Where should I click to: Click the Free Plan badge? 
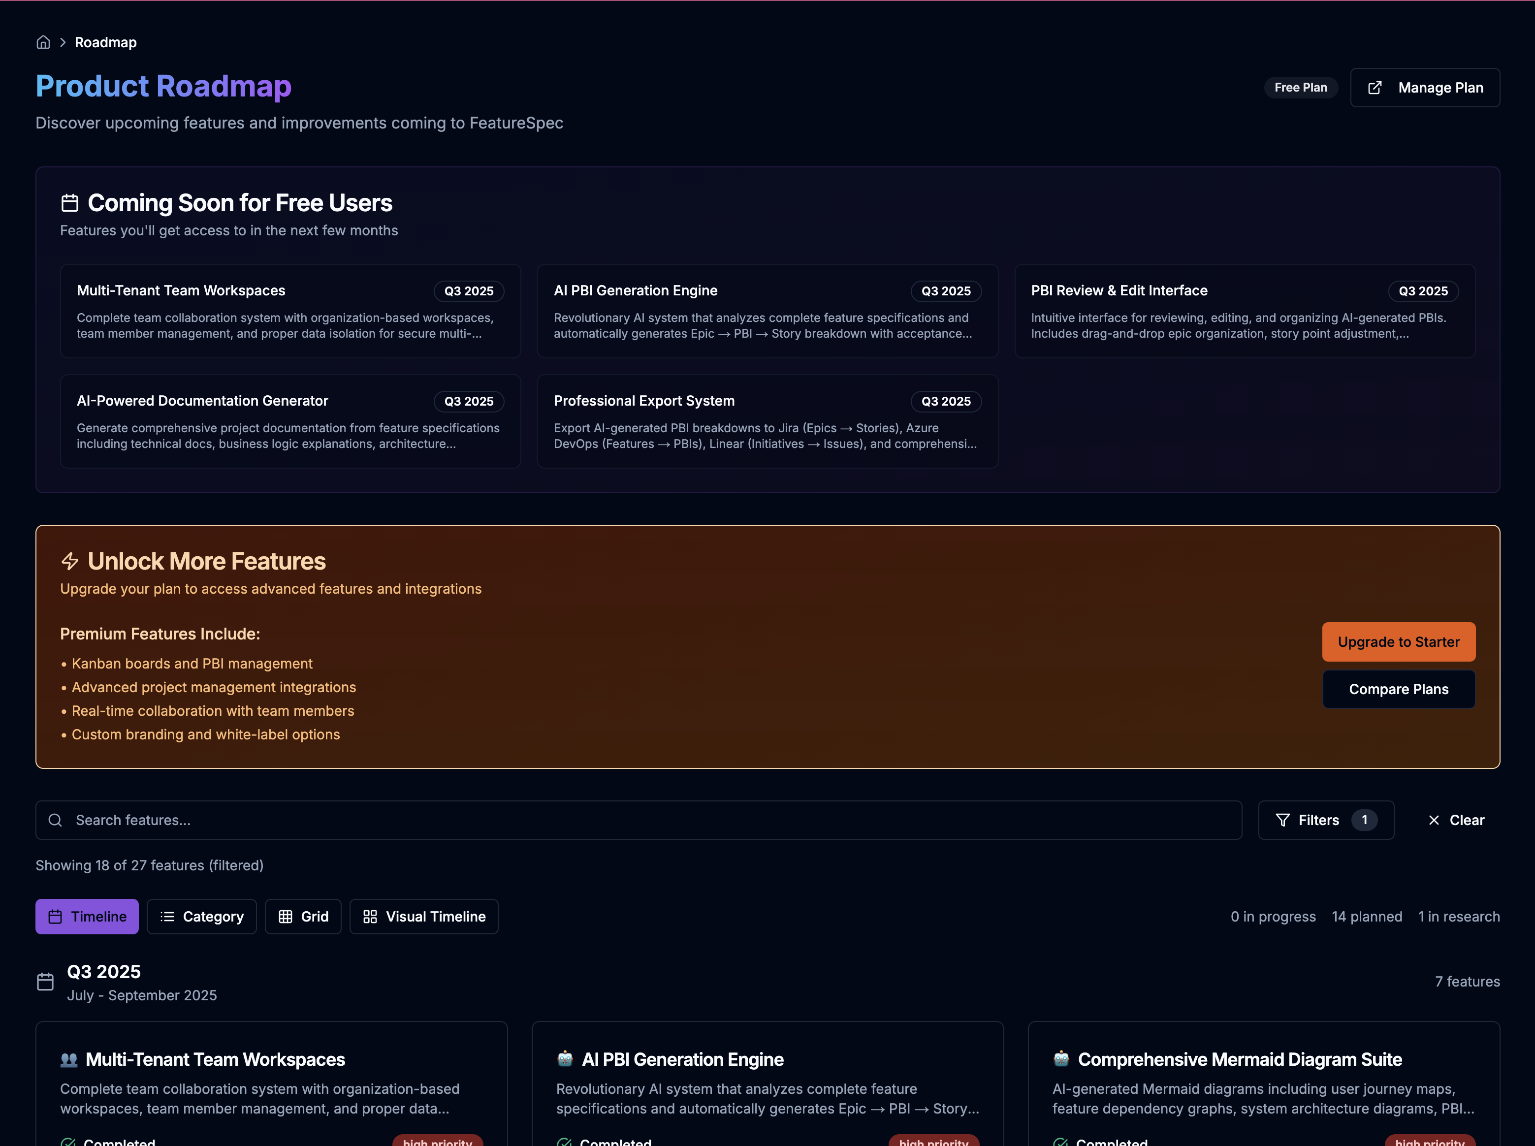pyautogui.click(x=1301, y=88)
